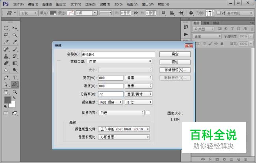Open the background contents dropdown
The width and height of the screenshot is (256, 163).
point(121,113)
